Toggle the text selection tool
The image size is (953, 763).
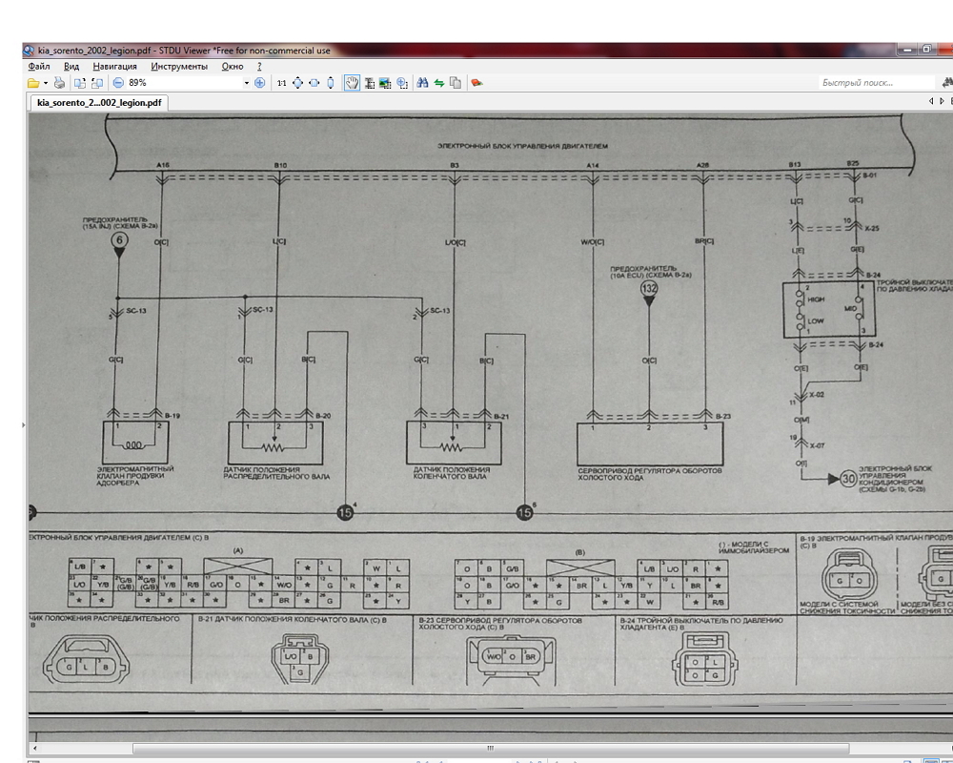[x=369, y=83]
